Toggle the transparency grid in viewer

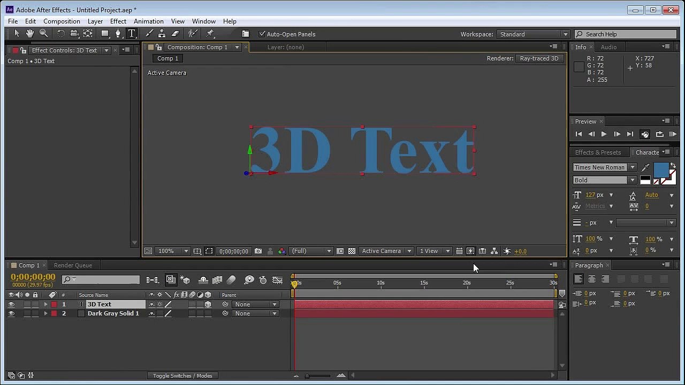(x=352, y=251)
